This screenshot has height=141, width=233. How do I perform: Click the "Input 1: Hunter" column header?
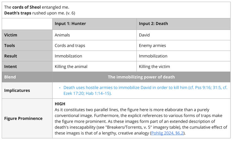tap(70, 24)
